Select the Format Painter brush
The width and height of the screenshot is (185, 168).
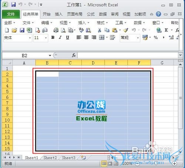(x=126, y=30)
